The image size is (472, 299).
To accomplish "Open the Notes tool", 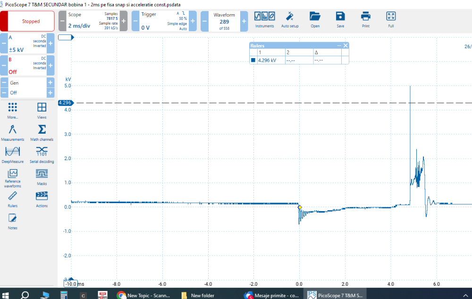I will 13,221.
